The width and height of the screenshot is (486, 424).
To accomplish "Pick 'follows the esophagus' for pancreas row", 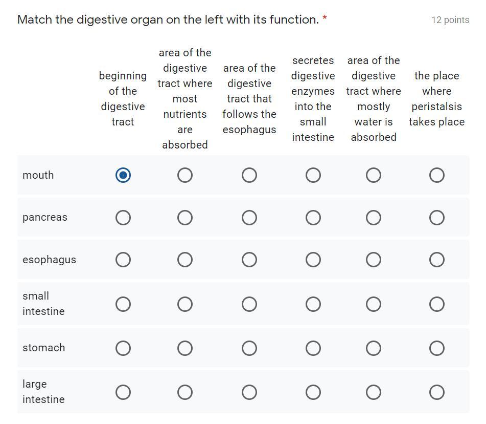I will (x=249, y=218).
